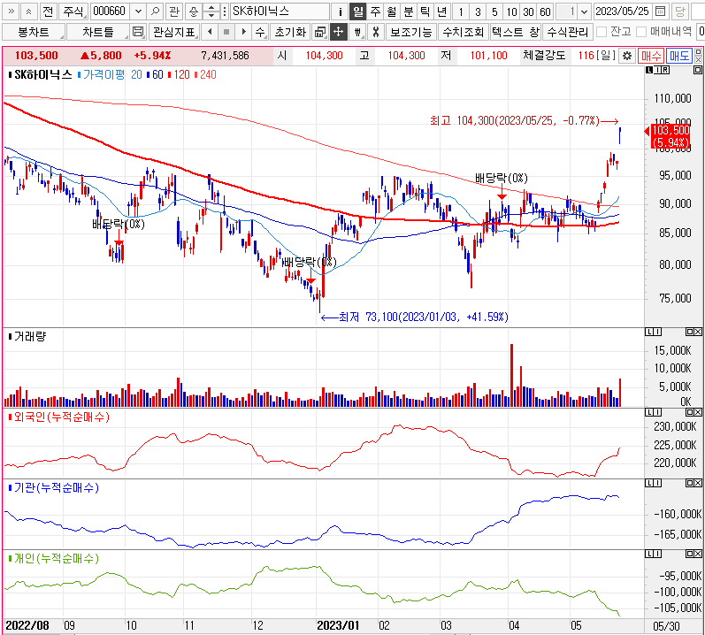Select the crosshair move tool icon

click(338, 32)
